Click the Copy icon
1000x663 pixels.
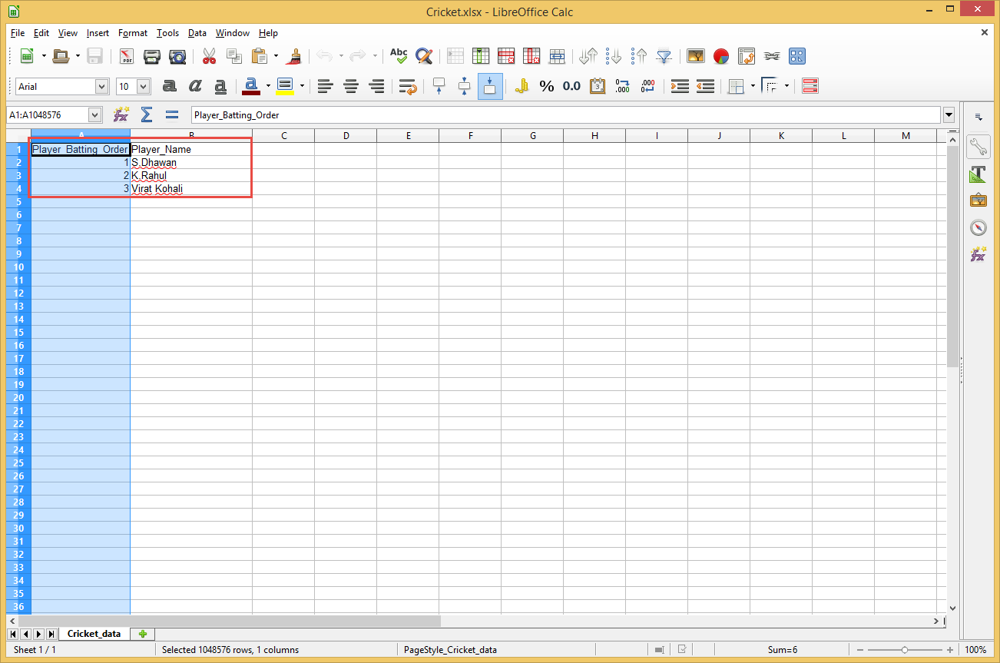(x=234, y=56)
